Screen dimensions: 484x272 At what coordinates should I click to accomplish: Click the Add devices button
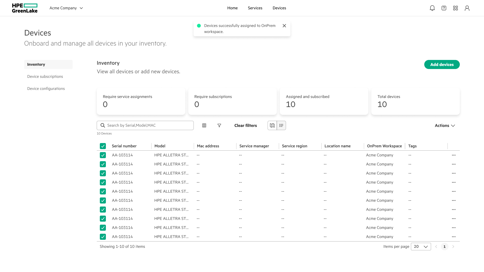[x=442, y=64]
